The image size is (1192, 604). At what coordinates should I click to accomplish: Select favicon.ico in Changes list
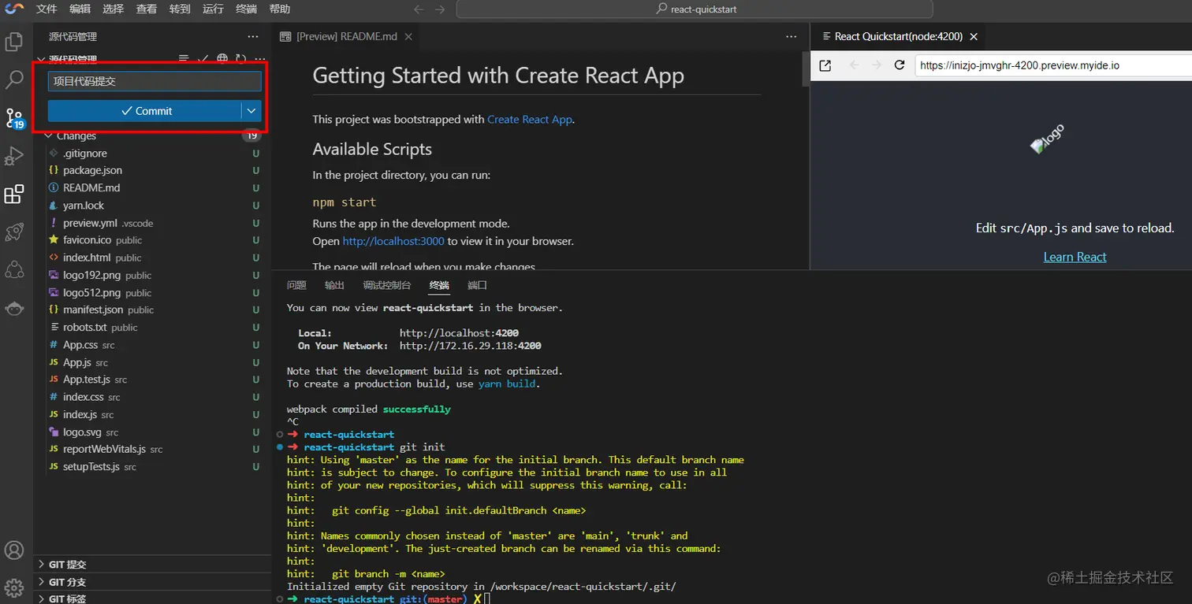tap(153, 240)
